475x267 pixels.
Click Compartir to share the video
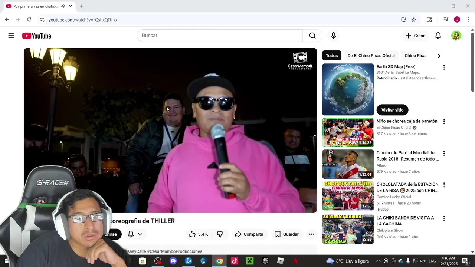click(x=249, y=234)
